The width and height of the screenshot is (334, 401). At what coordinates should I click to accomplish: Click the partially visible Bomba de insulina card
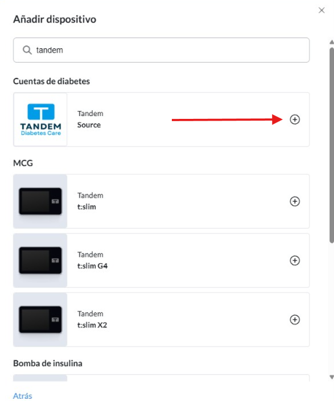coord(162,378)
